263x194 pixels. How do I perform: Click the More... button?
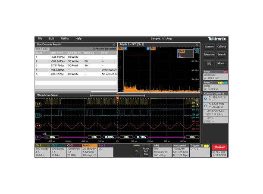pos(222,63)
